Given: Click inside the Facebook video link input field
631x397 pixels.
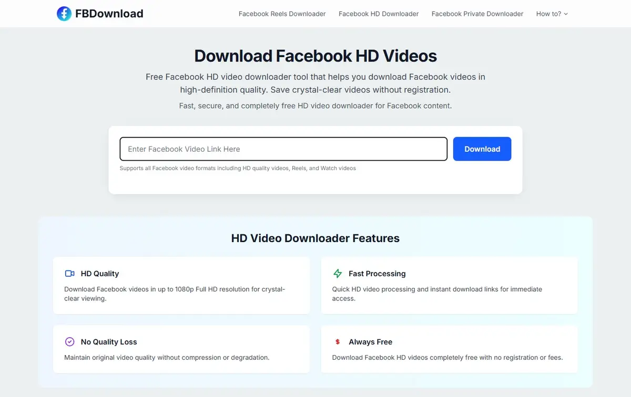Looking at the screenshot, I should 283,149.
